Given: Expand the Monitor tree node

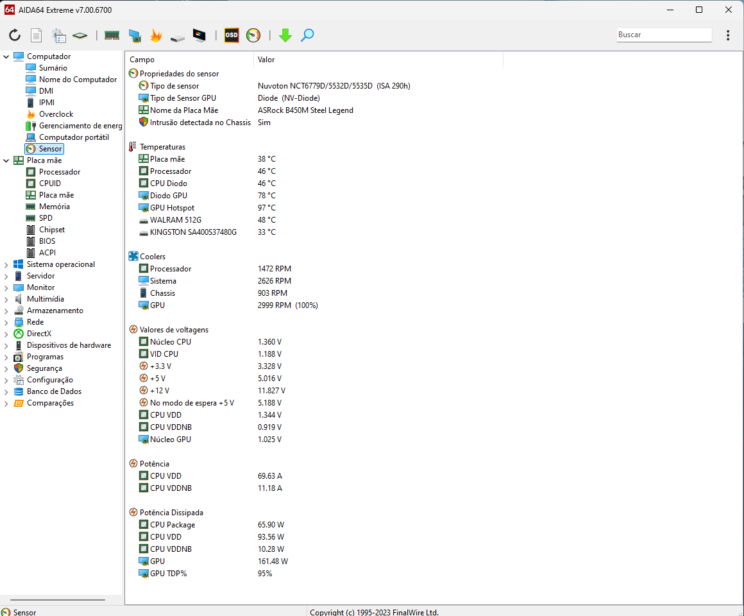Looking at the screenshot, I should point(6,287).
